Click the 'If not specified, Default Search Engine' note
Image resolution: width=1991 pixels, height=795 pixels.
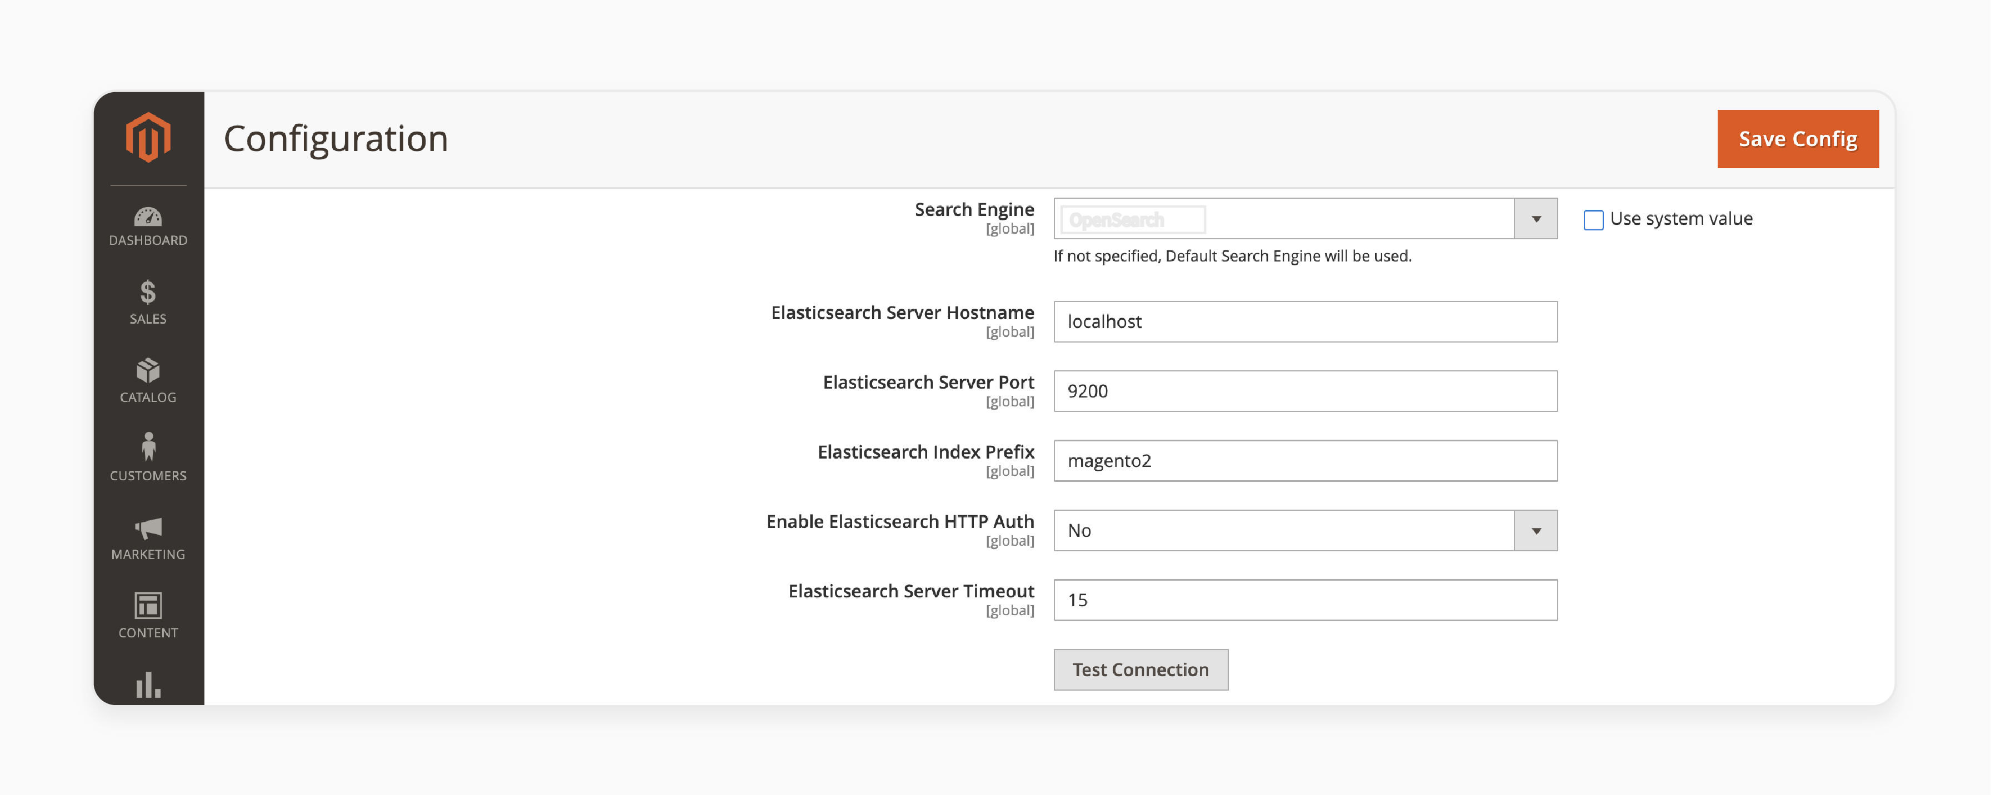[1232, 256]
